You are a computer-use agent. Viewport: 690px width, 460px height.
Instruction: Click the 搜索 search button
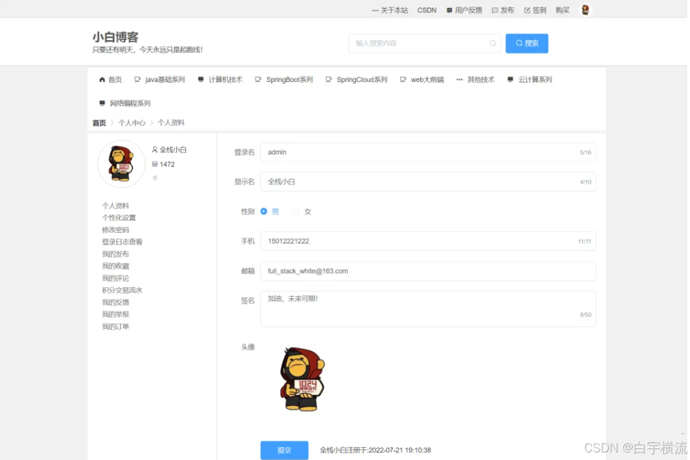click(x=526, y=43)
